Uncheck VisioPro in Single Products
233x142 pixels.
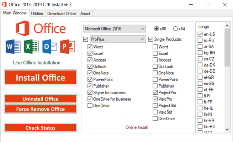pyautogui.click(x=155, y=99)
